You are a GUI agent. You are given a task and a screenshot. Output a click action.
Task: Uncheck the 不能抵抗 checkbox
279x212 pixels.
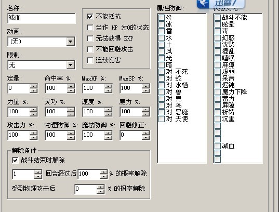90,17
